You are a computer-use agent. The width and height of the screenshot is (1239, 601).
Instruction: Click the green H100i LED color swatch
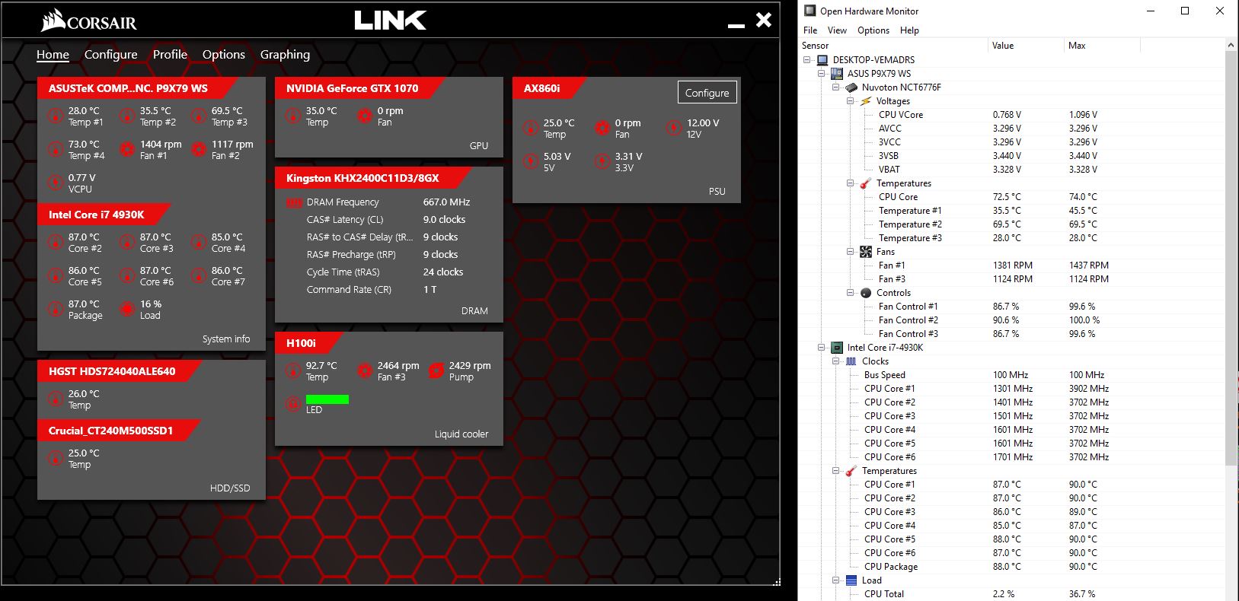coord(327,399)
